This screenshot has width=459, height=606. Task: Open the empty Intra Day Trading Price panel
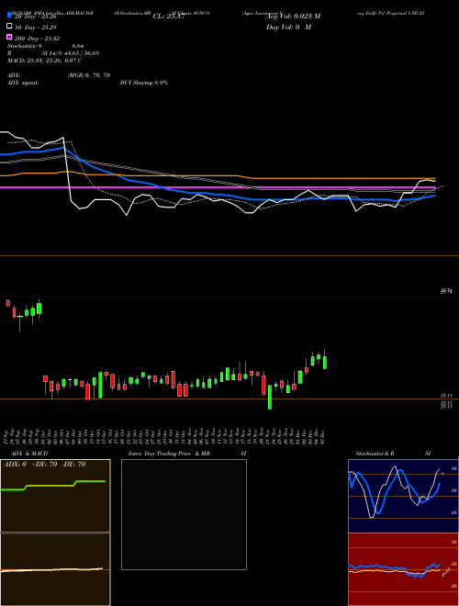point(184,514)
